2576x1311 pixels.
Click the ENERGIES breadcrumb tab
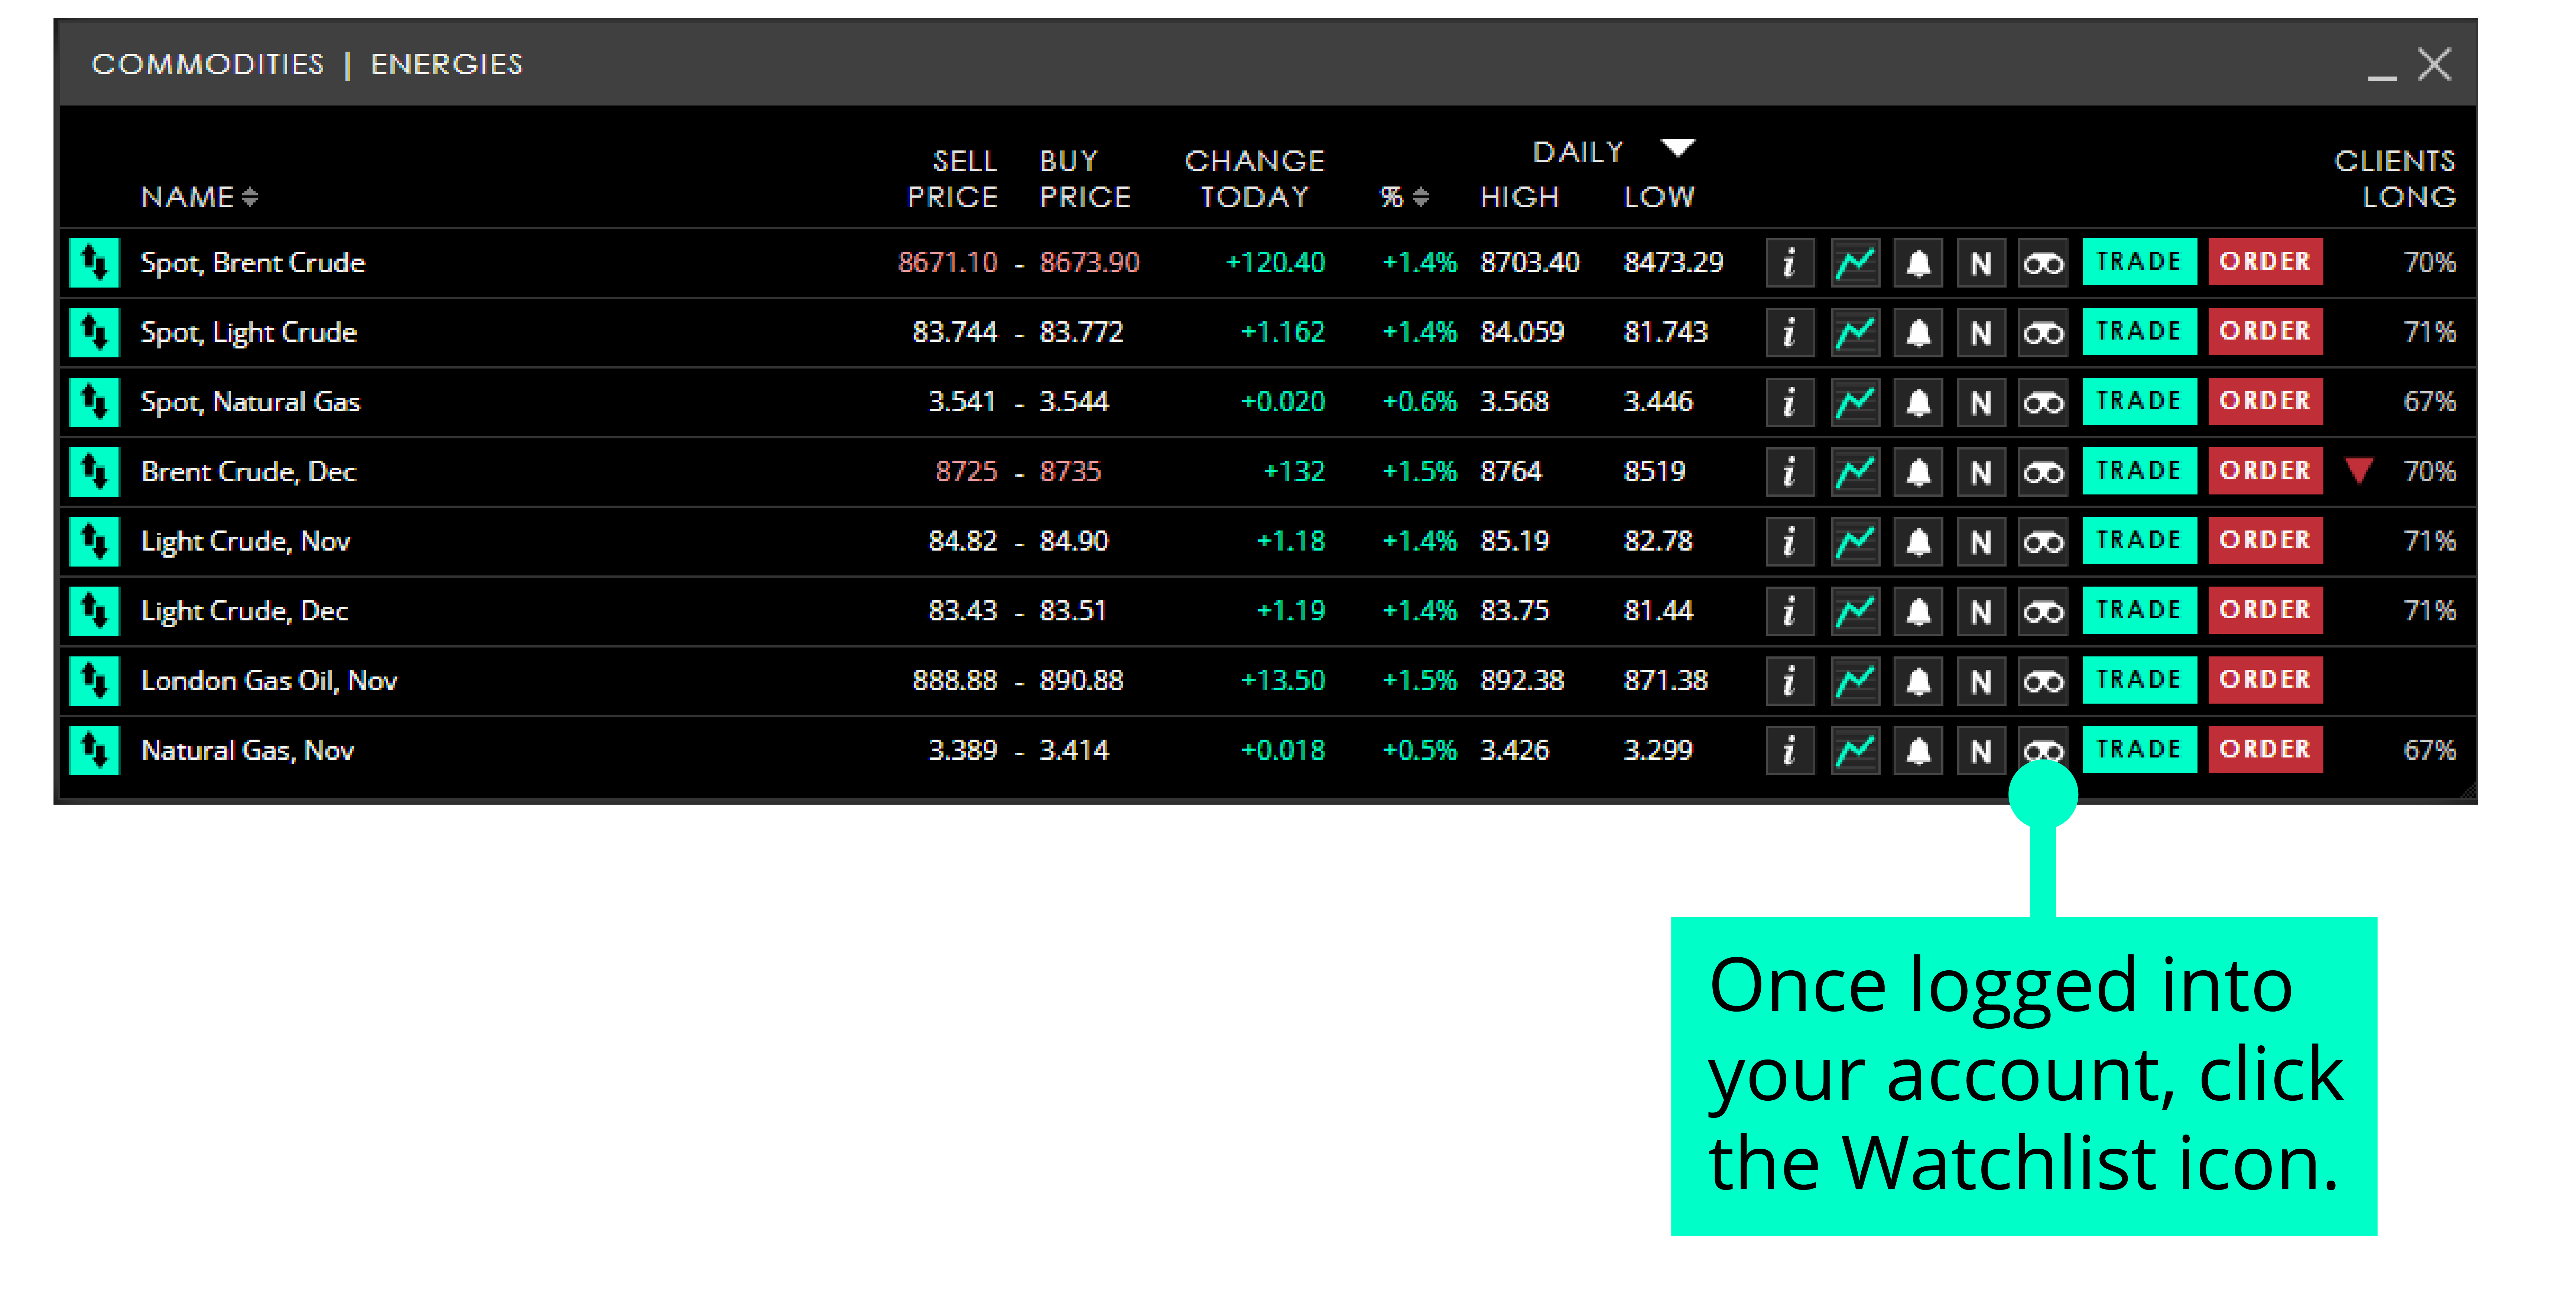446,64
